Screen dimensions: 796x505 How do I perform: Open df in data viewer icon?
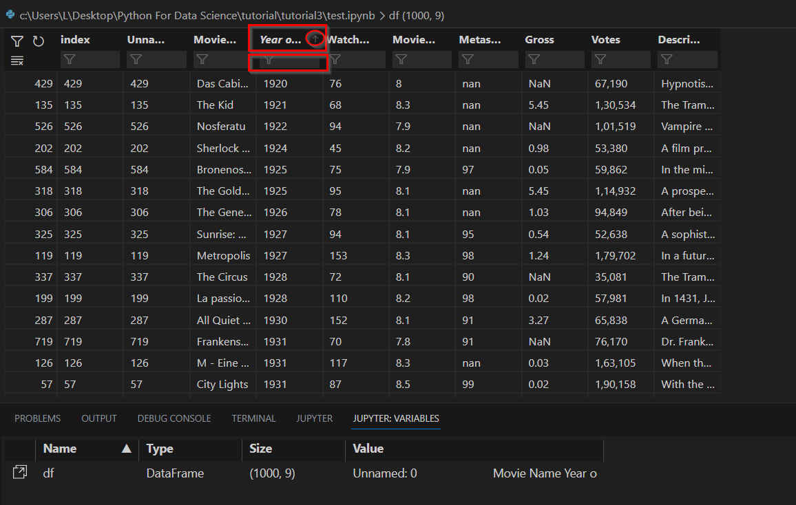point(20,472)
